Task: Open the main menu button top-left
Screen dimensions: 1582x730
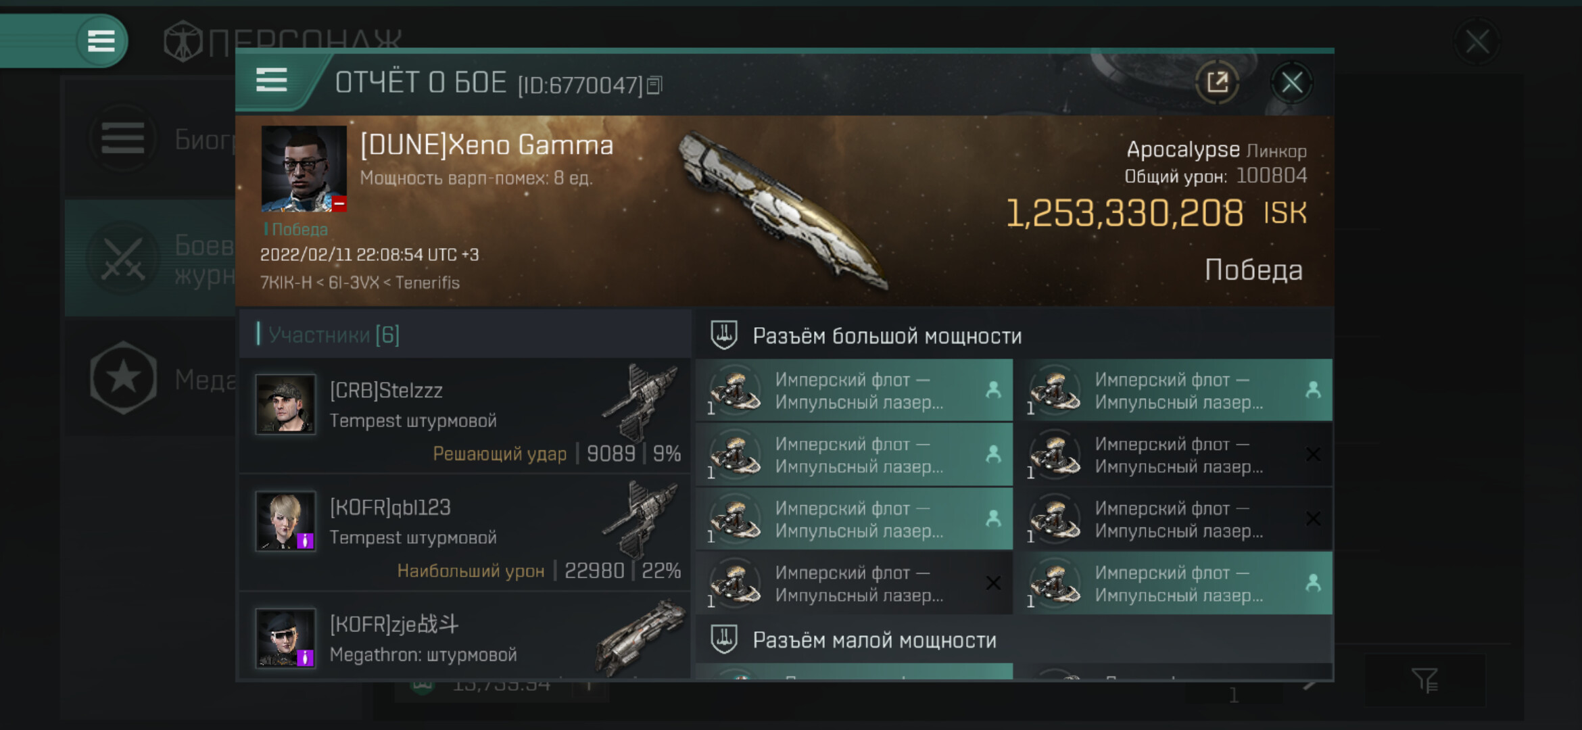Action: 101,41
